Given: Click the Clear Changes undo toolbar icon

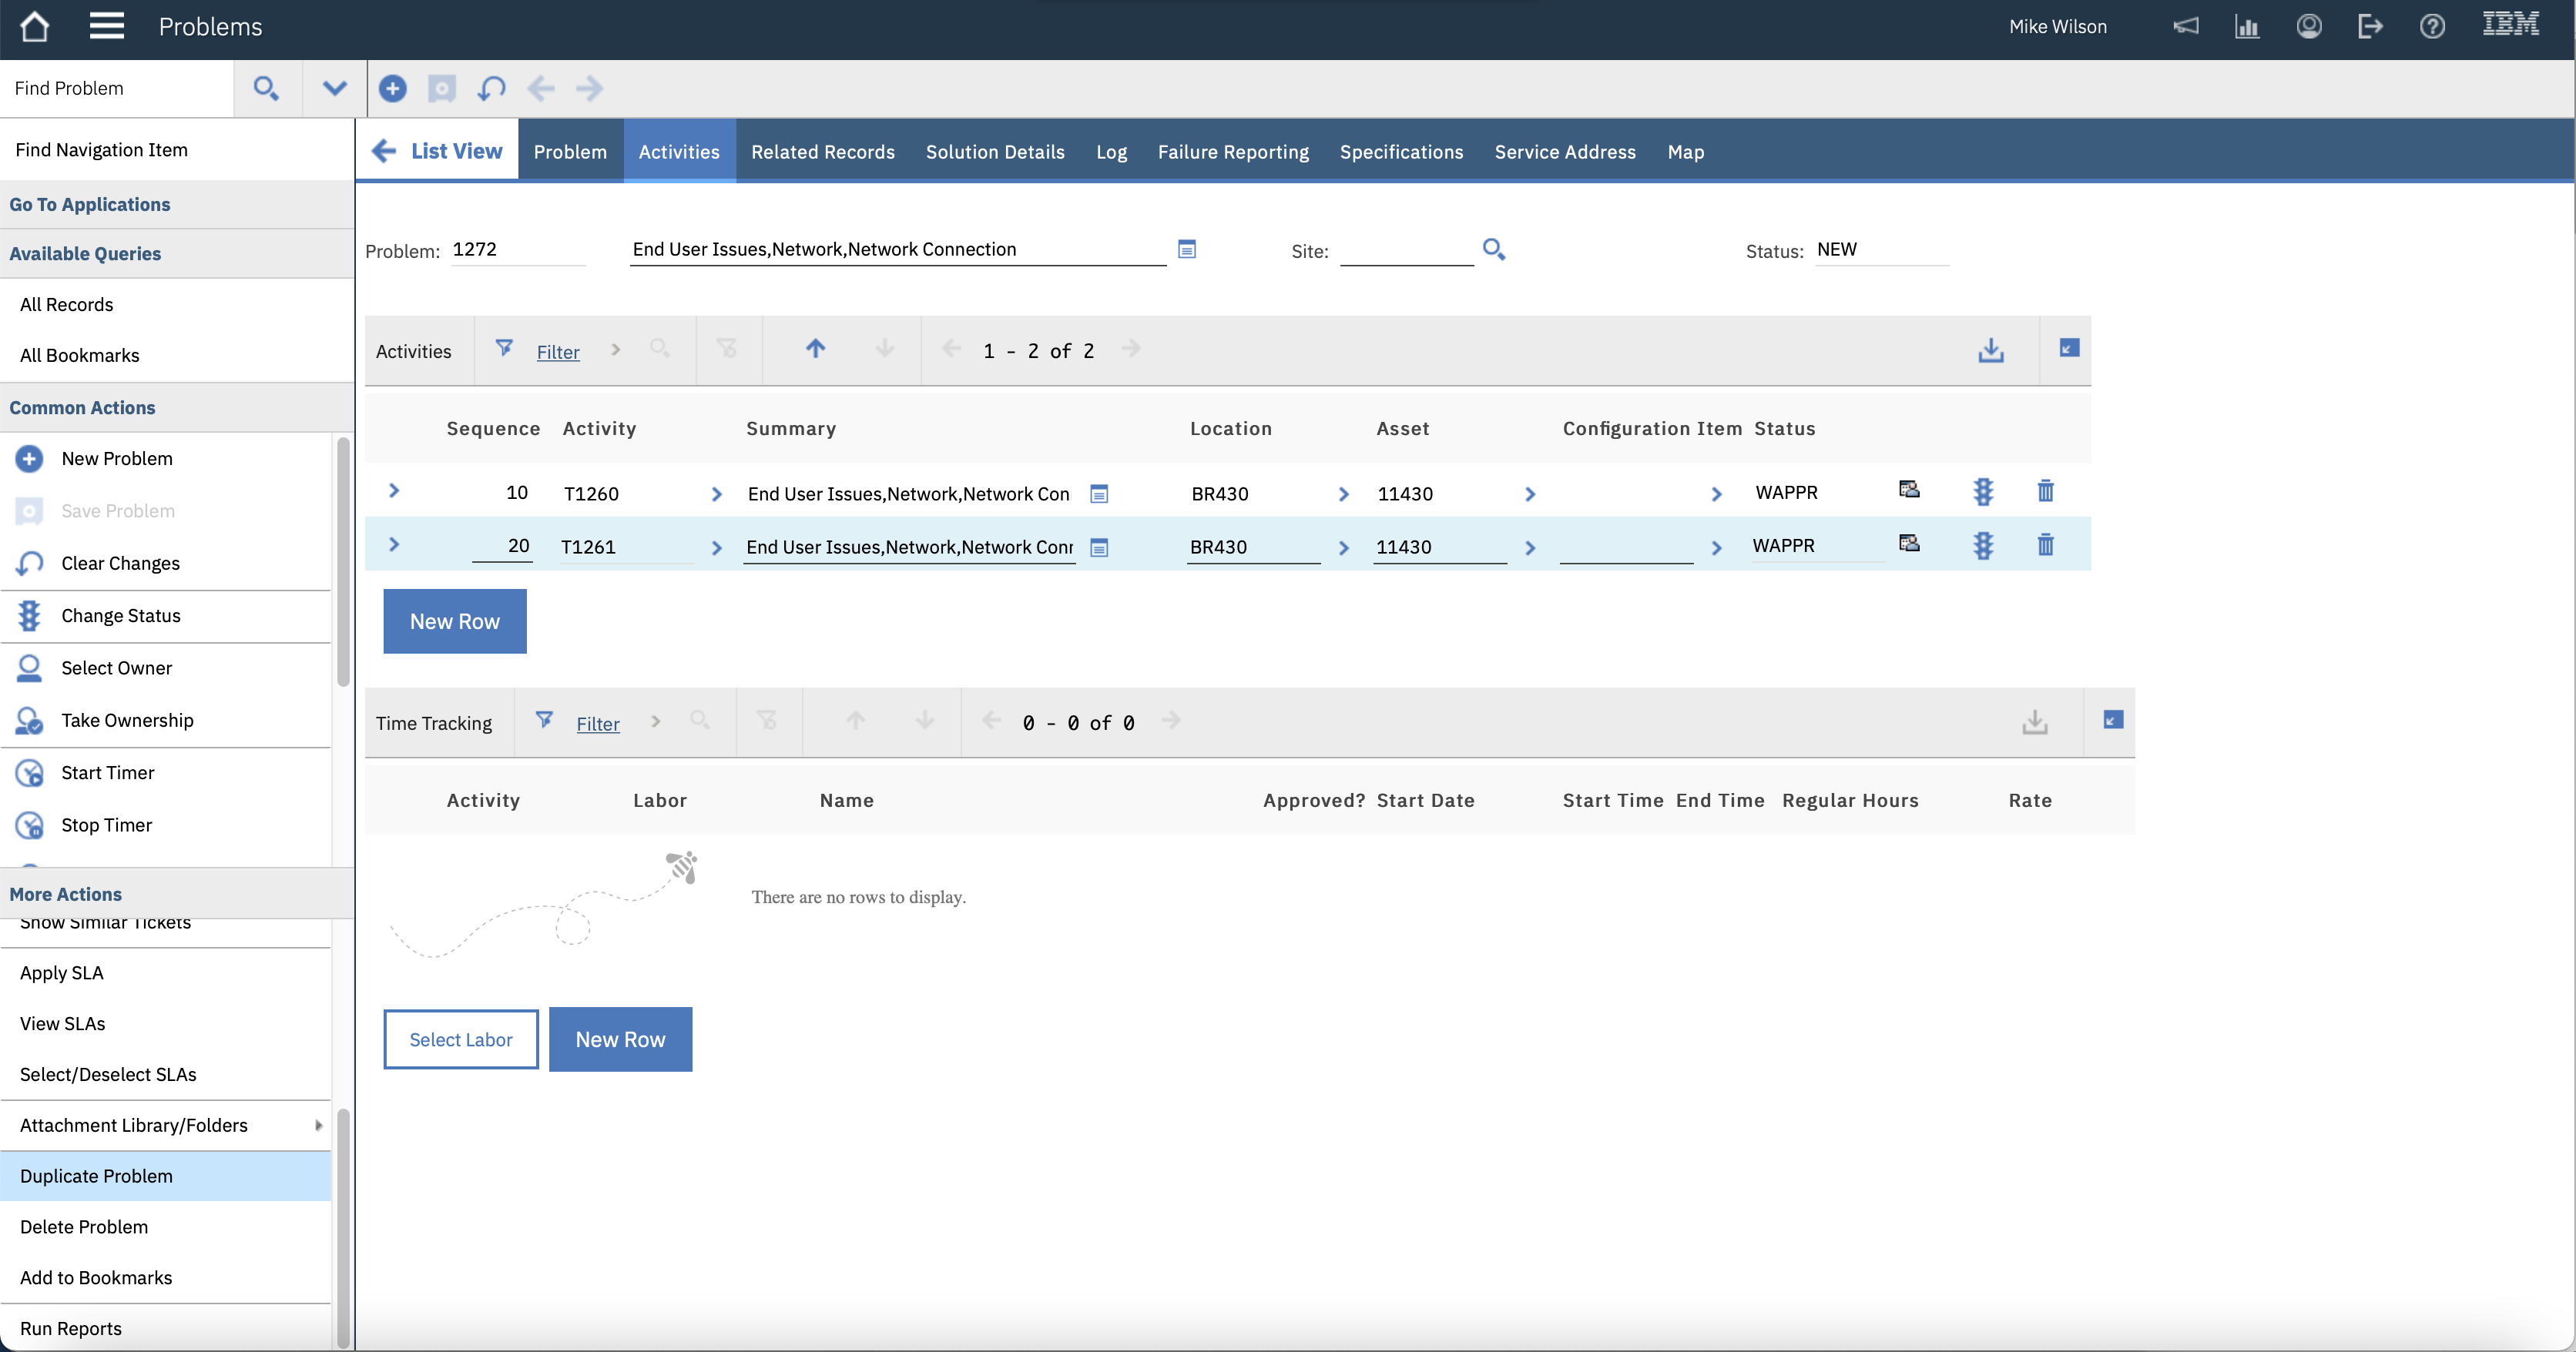Looking at the screenshot, I should pyautogui.click(x=491, y=89).
